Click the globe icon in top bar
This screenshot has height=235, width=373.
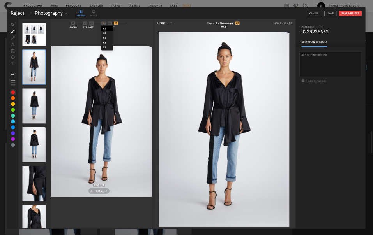pyautogui.click(x=305, y=6)
